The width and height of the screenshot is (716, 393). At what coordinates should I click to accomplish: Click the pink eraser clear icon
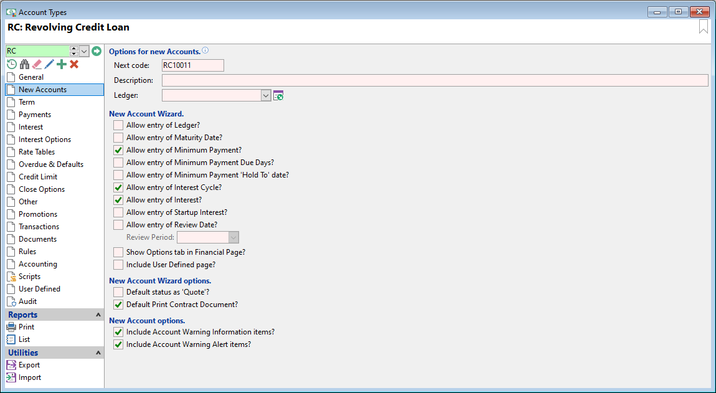click(37, 64)
